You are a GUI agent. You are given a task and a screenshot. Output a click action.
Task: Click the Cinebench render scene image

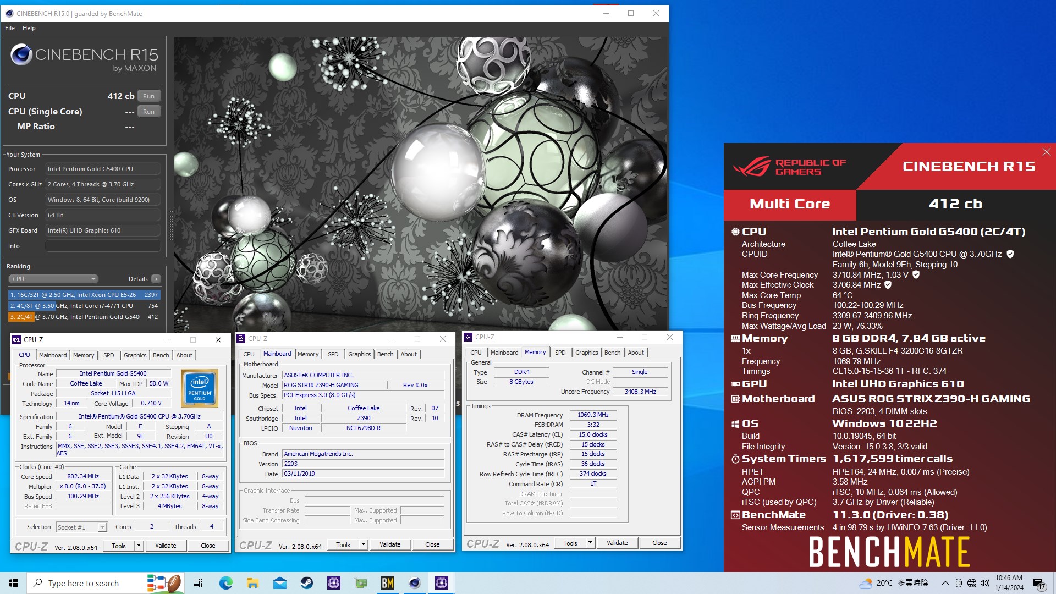pos(421,185)
